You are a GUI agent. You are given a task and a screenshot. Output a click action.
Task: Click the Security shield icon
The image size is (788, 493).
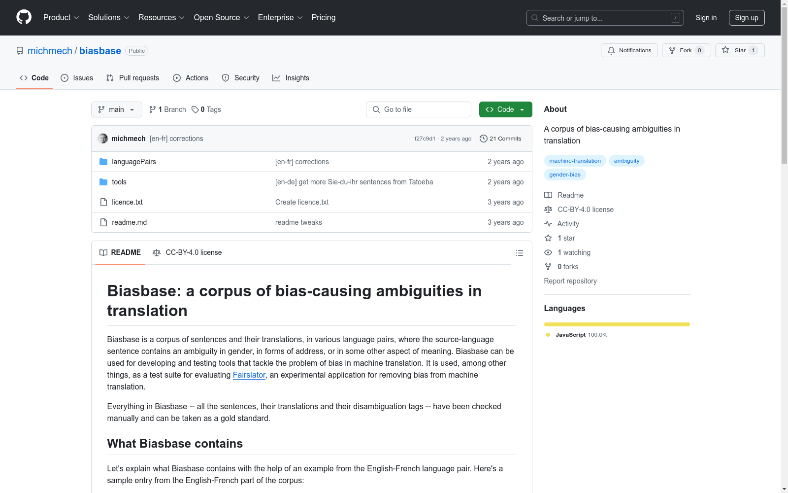point(226,78)
